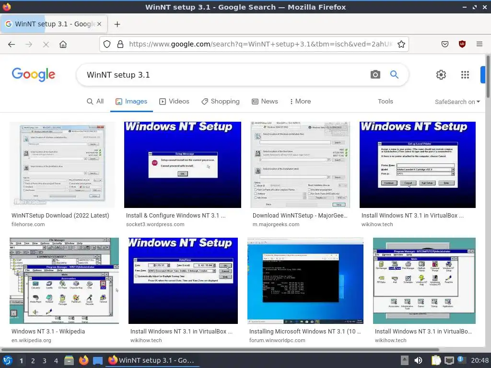The image size is (491, 368).
Task: Open the uBlock Origin extension icon
Action: (462, 44)
